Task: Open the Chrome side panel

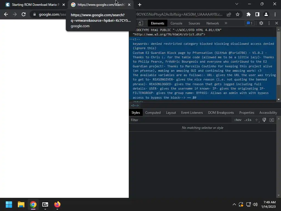Action: (257, 14)
